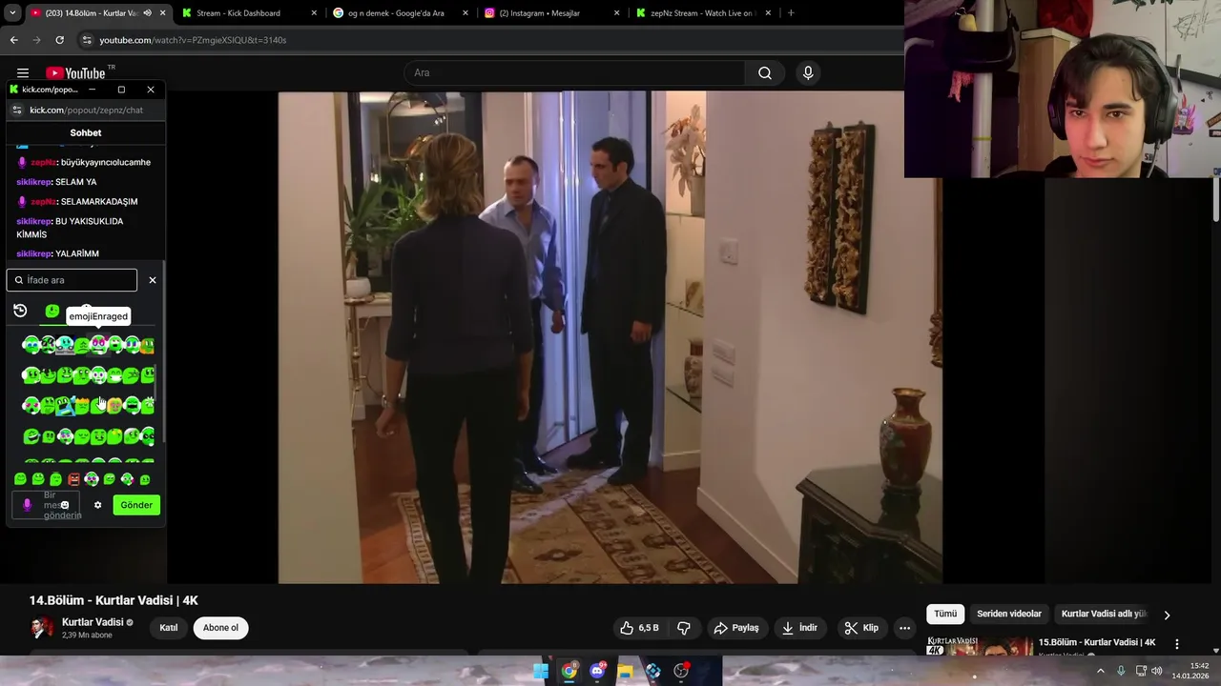The height and width of the screenshot is (686, 1221).
Task: Click the zepNz SELAMARKADAŞIM chat message
Action: [x=78, y=202]
